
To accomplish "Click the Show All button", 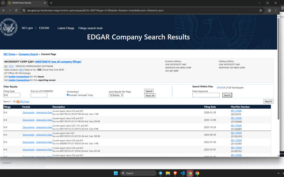I will point(150,96).
